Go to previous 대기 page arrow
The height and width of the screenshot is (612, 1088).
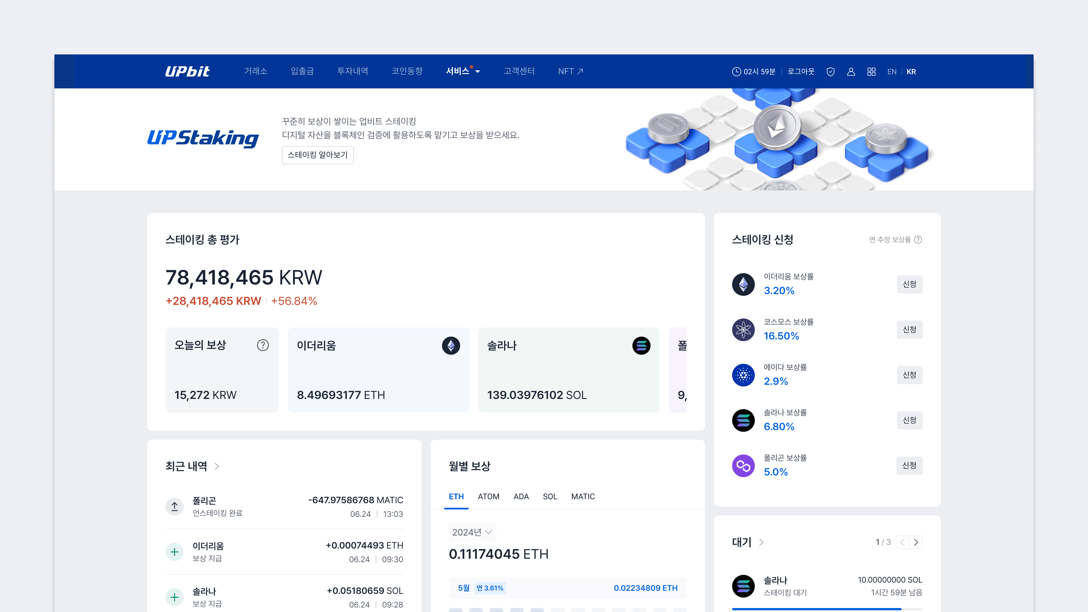point(903,542)
